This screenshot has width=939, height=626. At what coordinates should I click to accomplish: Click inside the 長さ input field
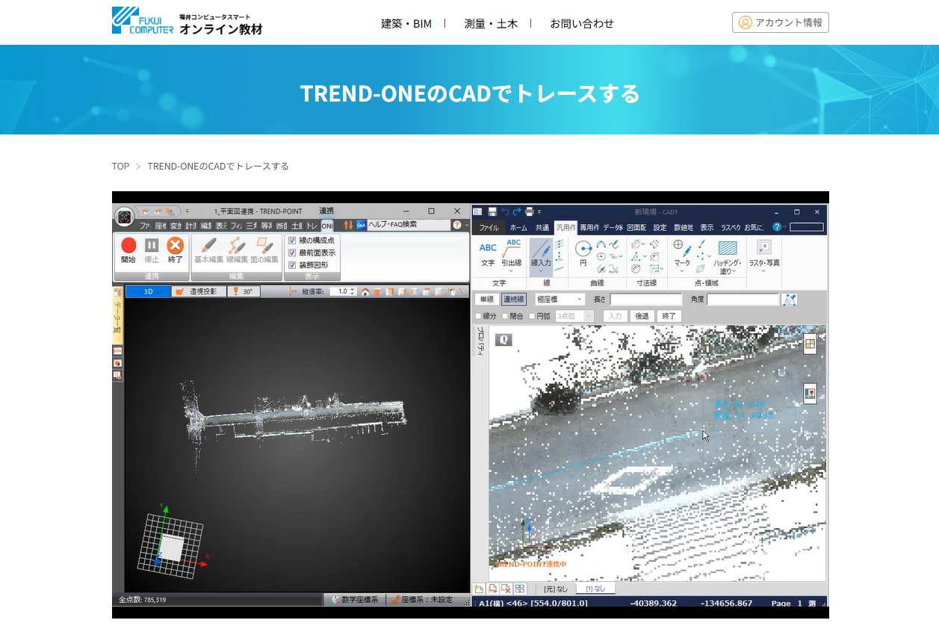coord(648,300)
